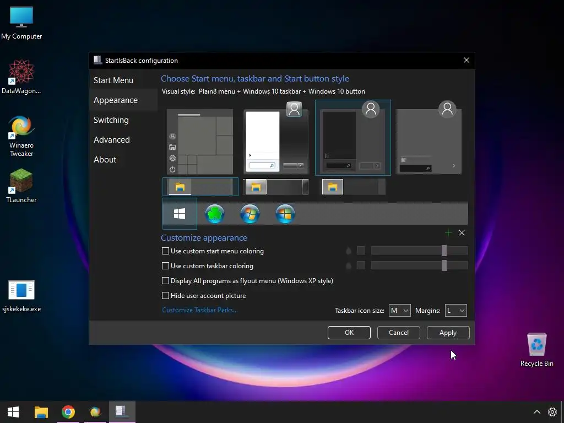Select the white Windows 7 start menu style

pyautogui.click(x=276, y=138)
